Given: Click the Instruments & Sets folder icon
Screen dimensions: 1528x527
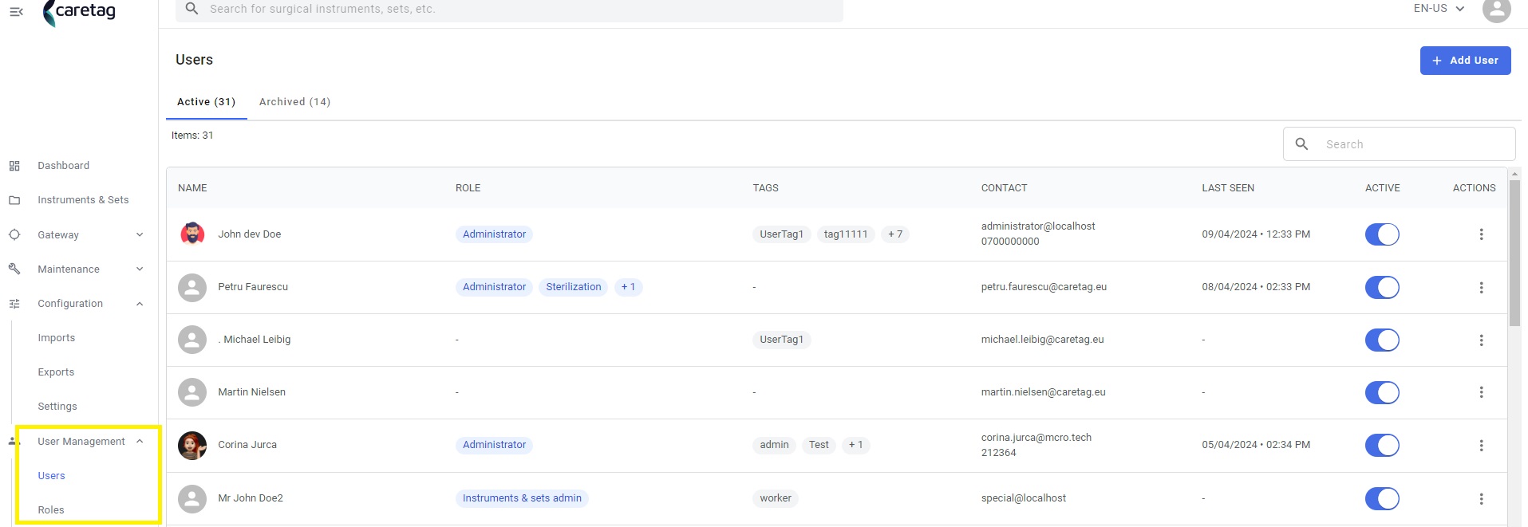Looking at the screenshot, I should [14, 200].
